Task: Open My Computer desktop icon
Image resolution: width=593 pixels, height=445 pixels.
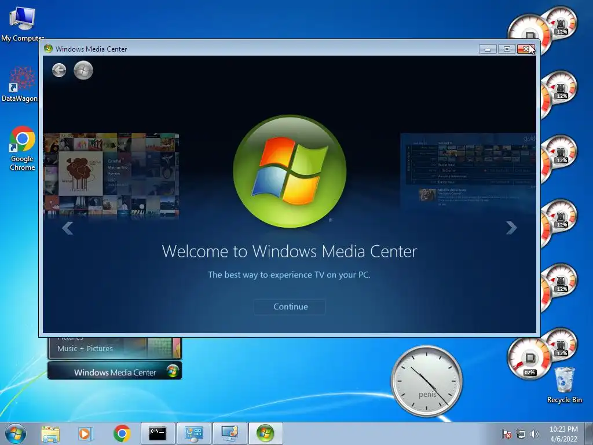Action: (x=22, y=23)
